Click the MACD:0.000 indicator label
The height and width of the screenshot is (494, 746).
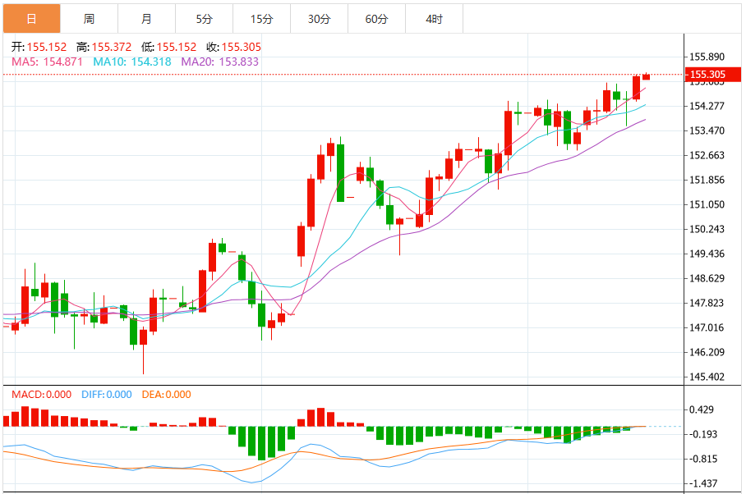(41, 394)
